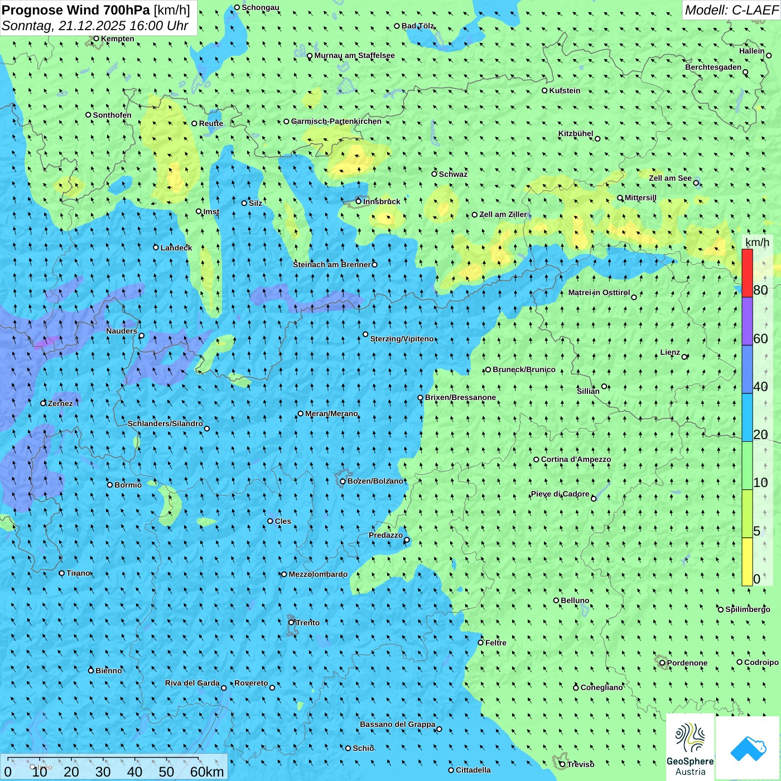Click the Predazzo town label
The image size is (781, 781).
385,536
